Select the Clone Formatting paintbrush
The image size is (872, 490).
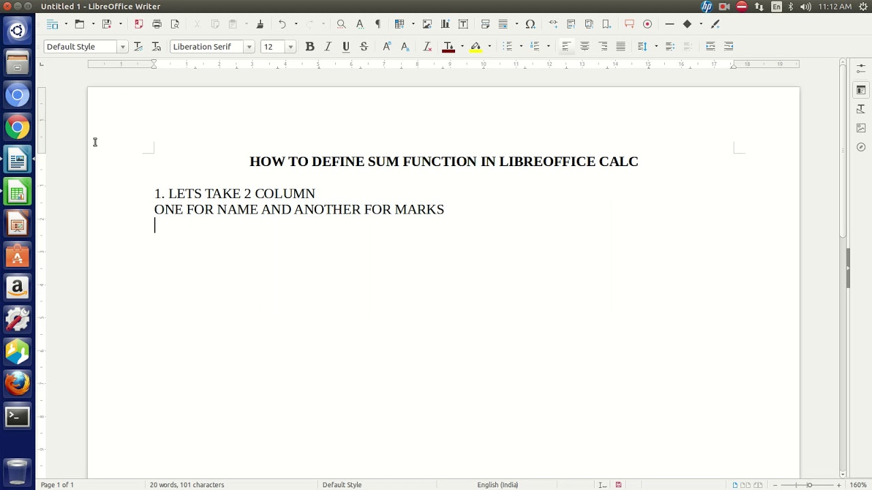click(x=260, y=24)
